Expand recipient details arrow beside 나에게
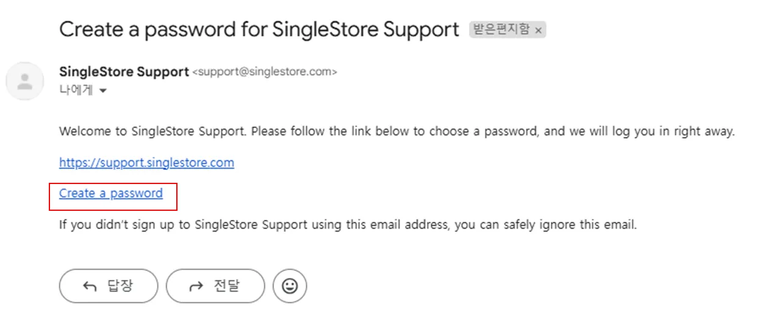760x326 pixels. (x=102, y=91)
